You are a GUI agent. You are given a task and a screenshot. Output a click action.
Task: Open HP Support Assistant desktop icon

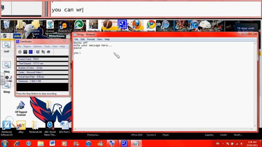coord(21,108)
